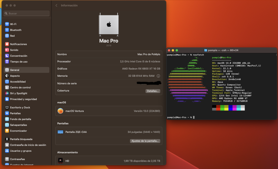The height and width of the screenshot is (169, 278).
Task: Open Salvapantallas icon in sidebar
Action: coord(7,125)
